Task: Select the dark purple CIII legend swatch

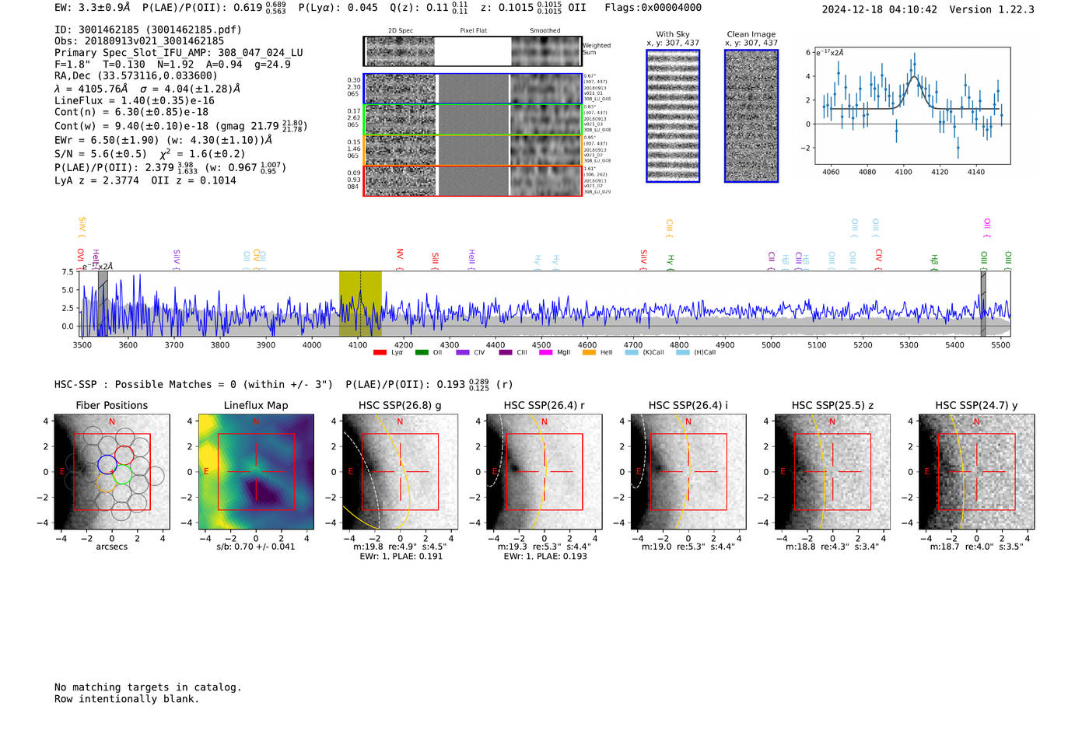Action: point(506,353)
